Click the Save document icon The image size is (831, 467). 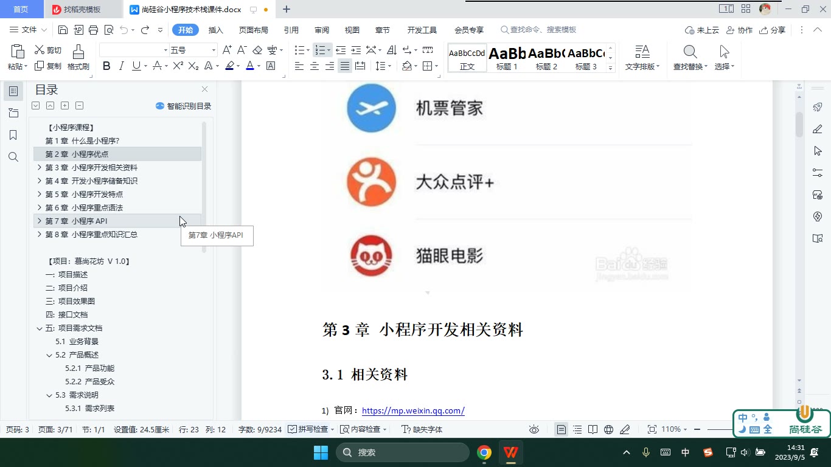point(63,30)
